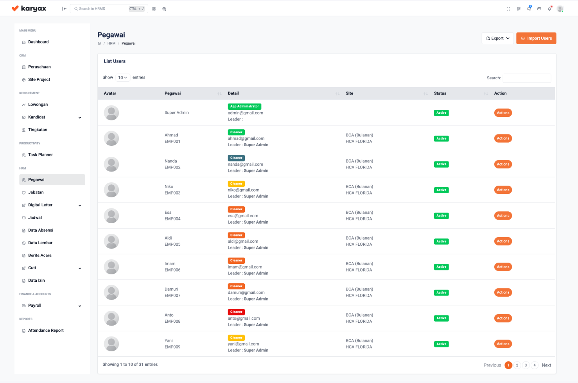Expand the Kandidat submenu
578x383 pixels.
click(x=80, y=117)
